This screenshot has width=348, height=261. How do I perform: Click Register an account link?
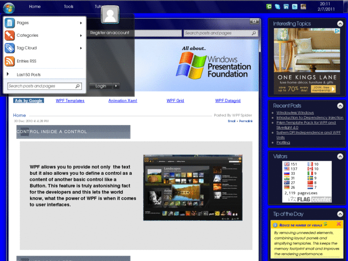110,33
